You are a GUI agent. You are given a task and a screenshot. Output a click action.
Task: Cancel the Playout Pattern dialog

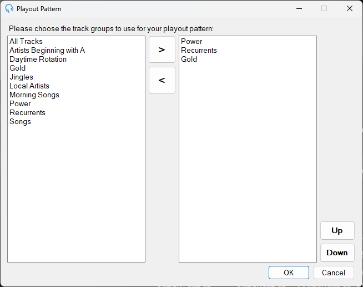(x=334, y=273)
